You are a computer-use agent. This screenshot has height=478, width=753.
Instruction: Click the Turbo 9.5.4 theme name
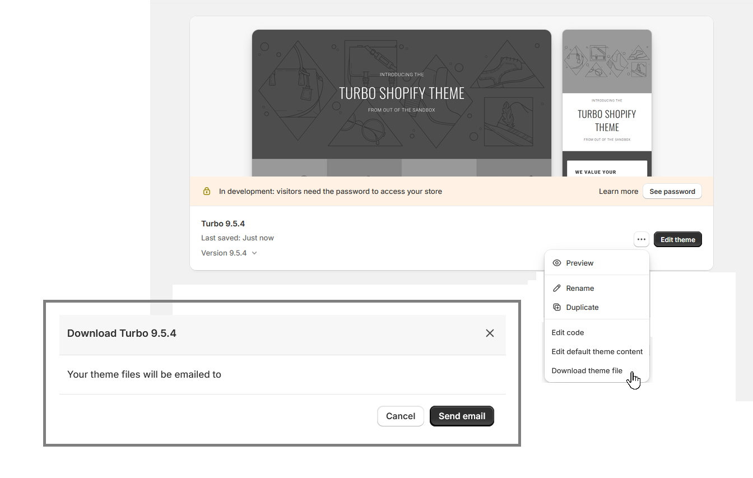click(223, 224)
